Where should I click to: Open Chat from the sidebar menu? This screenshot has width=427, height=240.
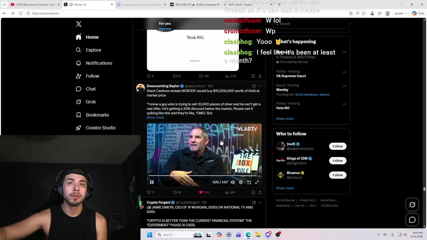(86, 89)
